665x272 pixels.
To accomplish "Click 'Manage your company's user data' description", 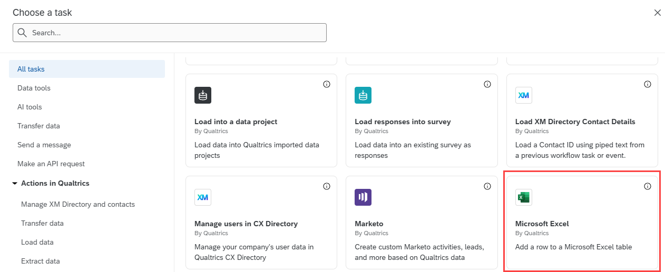I will (254, 252).
